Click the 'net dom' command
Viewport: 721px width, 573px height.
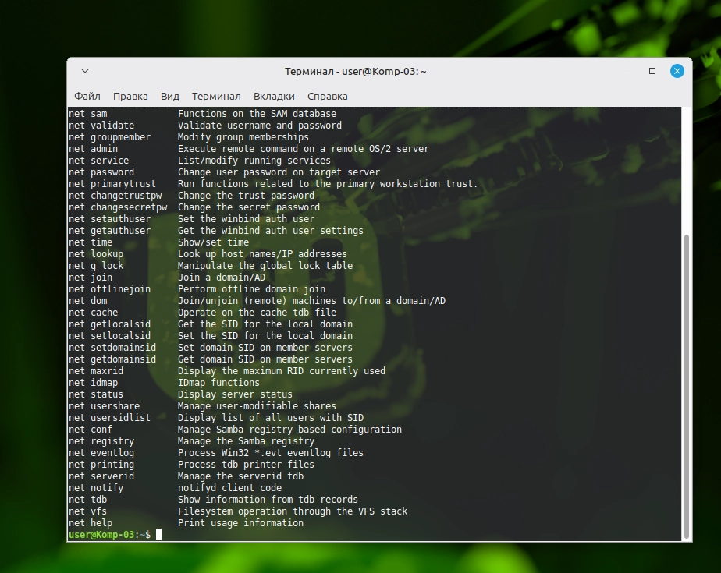coord(88,301)
